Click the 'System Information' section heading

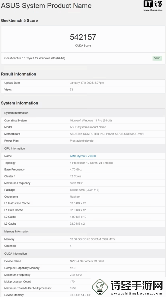[x=19, y=103]
